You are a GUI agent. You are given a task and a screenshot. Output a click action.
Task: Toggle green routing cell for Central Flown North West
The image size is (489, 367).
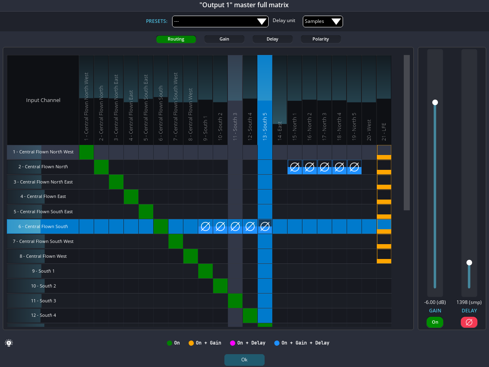(x=86, y=152)
